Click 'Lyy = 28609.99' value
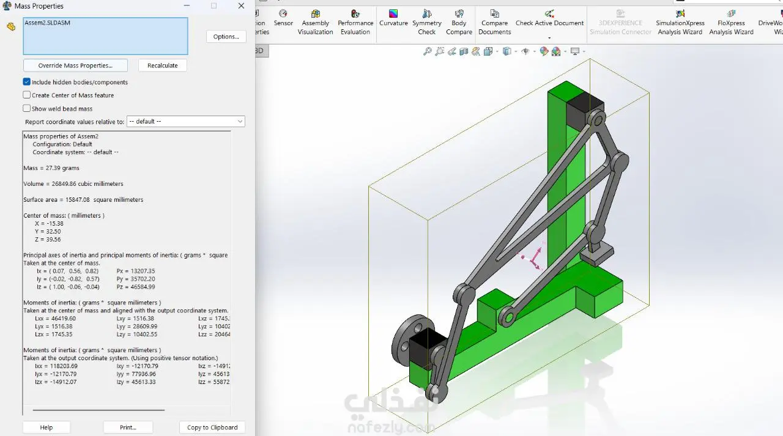 (x=136, y=327)
